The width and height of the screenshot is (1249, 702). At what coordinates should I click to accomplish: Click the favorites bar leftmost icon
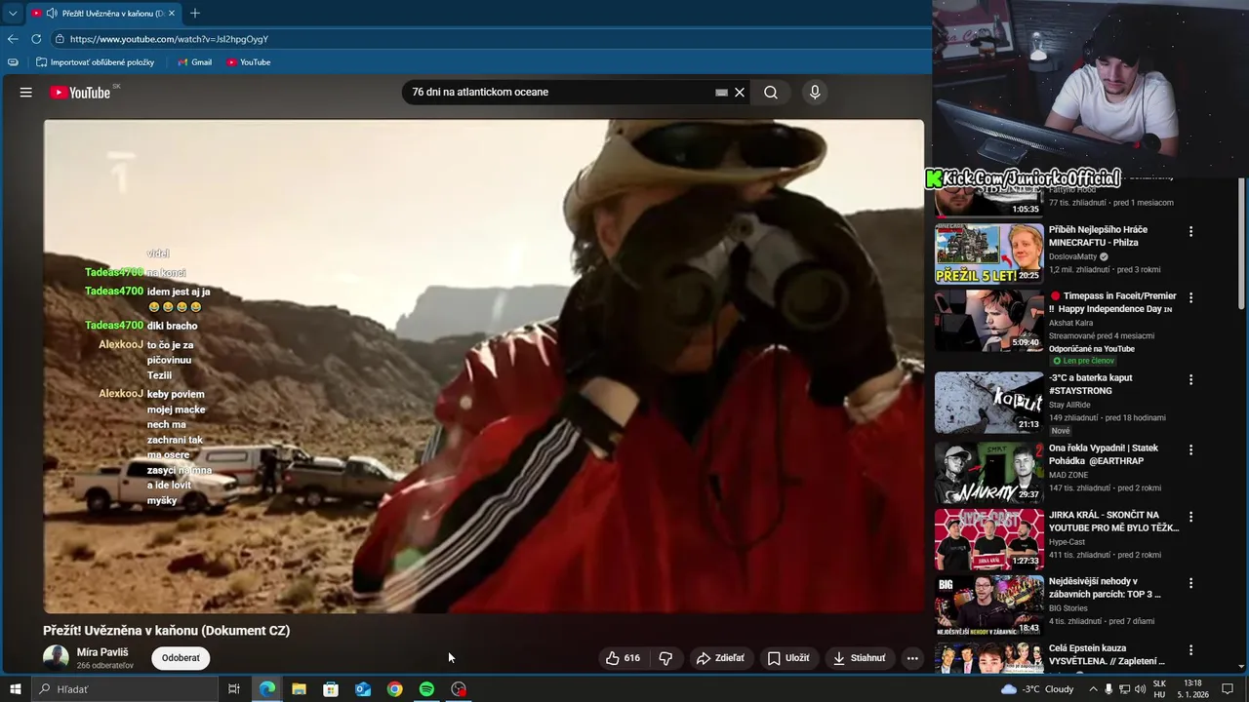click(13, 62)
